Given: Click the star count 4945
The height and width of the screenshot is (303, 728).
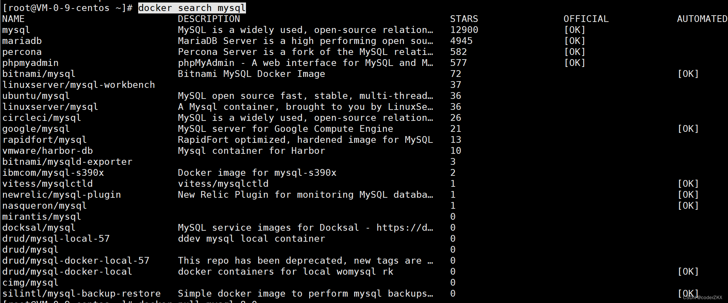Looking at the screenshot, I should click(x=461, y=41).
